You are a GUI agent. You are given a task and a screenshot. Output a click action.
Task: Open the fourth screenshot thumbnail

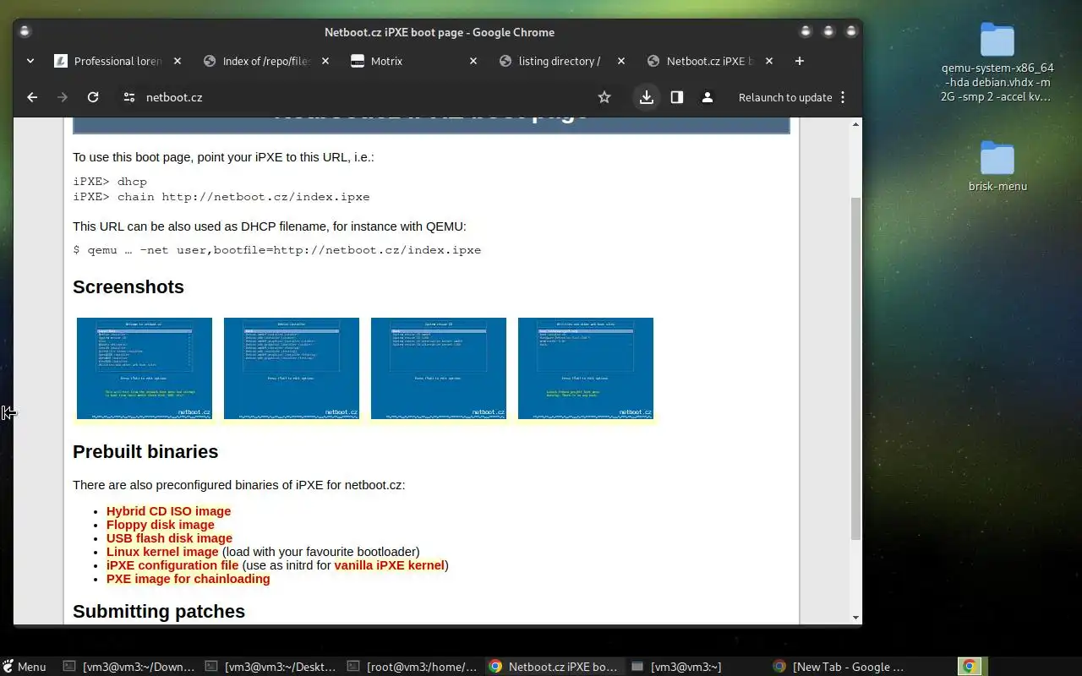[586, 368]
